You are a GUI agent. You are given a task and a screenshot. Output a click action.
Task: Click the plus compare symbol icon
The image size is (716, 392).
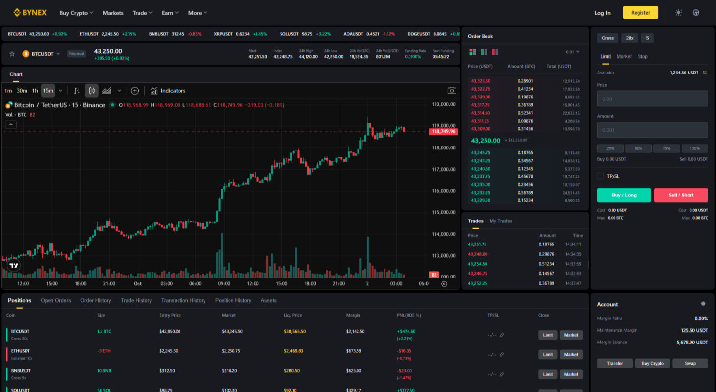(x=135, y=91)
